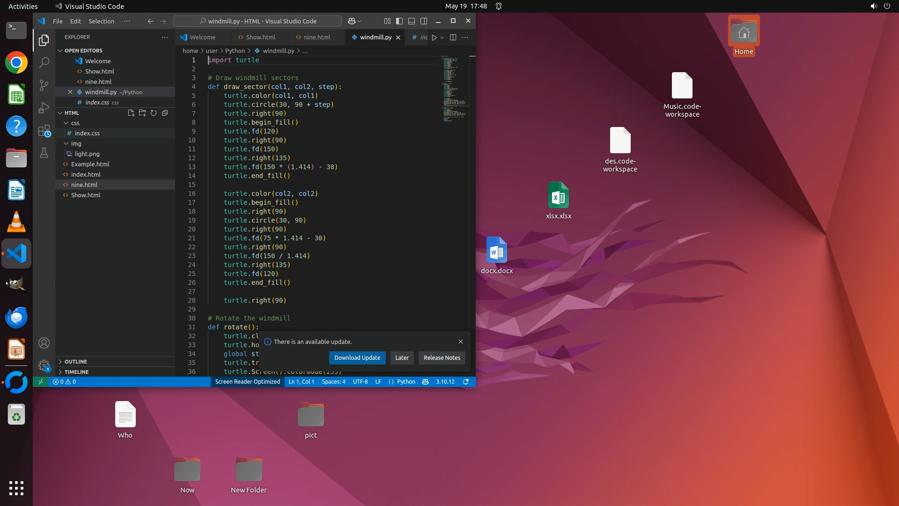Collapse the css folder in Explorer
This screenshot has height=506, width=899.
(x=75, y=123)
